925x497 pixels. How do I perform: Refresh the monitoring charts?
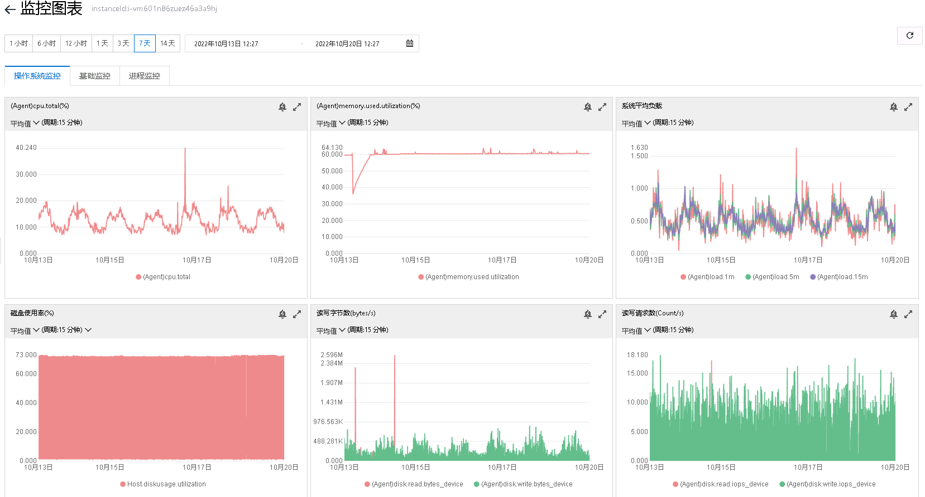909,36
